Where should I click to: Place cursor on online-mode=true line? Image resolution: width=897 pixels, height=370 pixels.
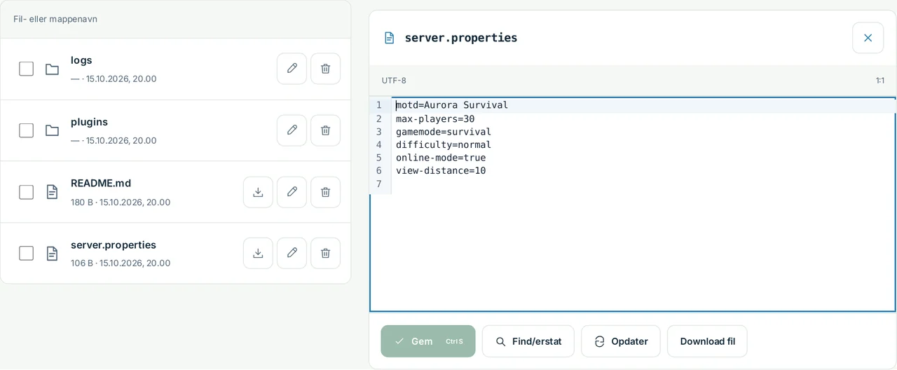441,158
